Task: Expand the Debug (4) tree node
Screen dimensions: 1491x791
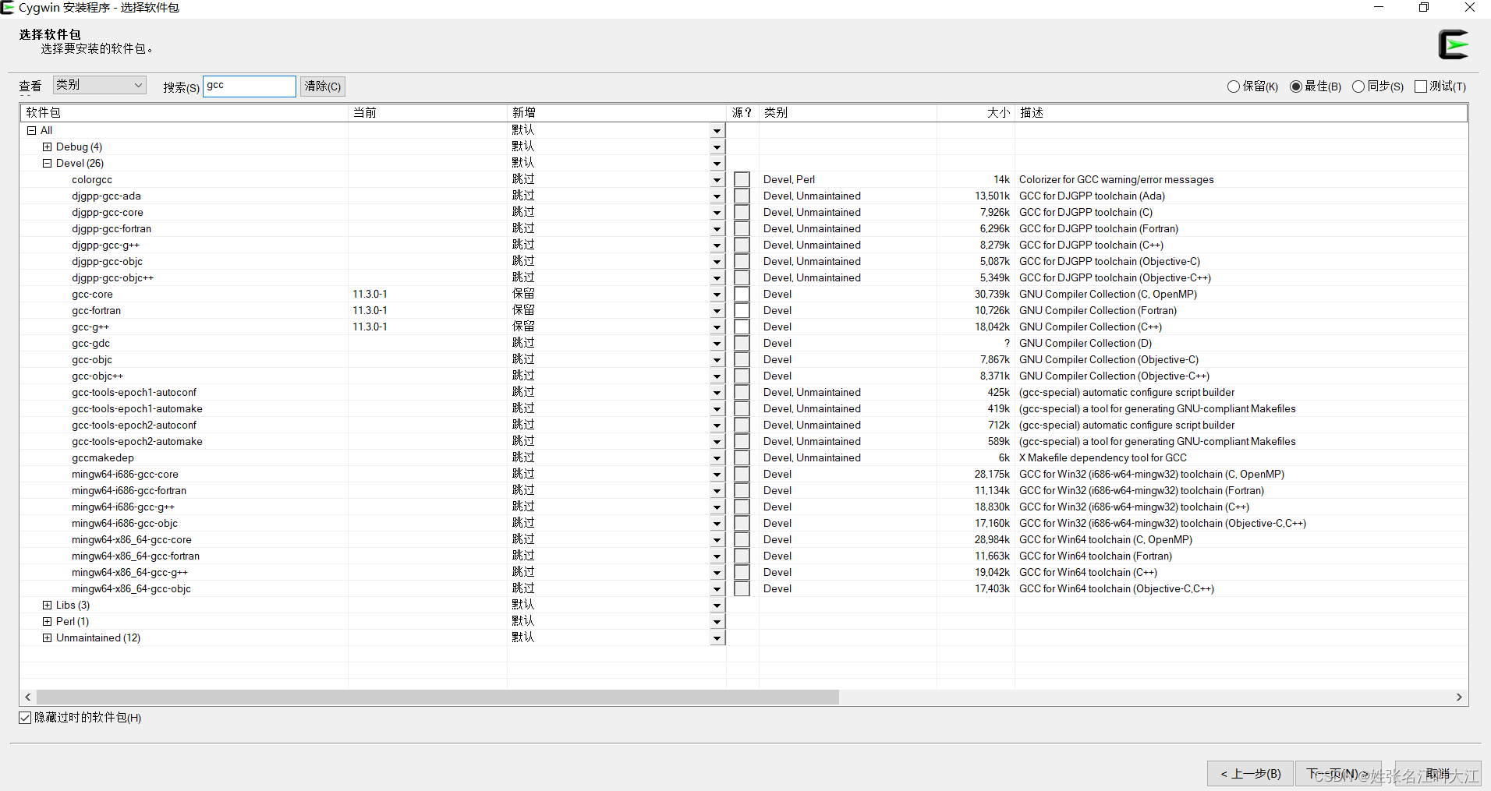Action: click(x=47, y=147)
